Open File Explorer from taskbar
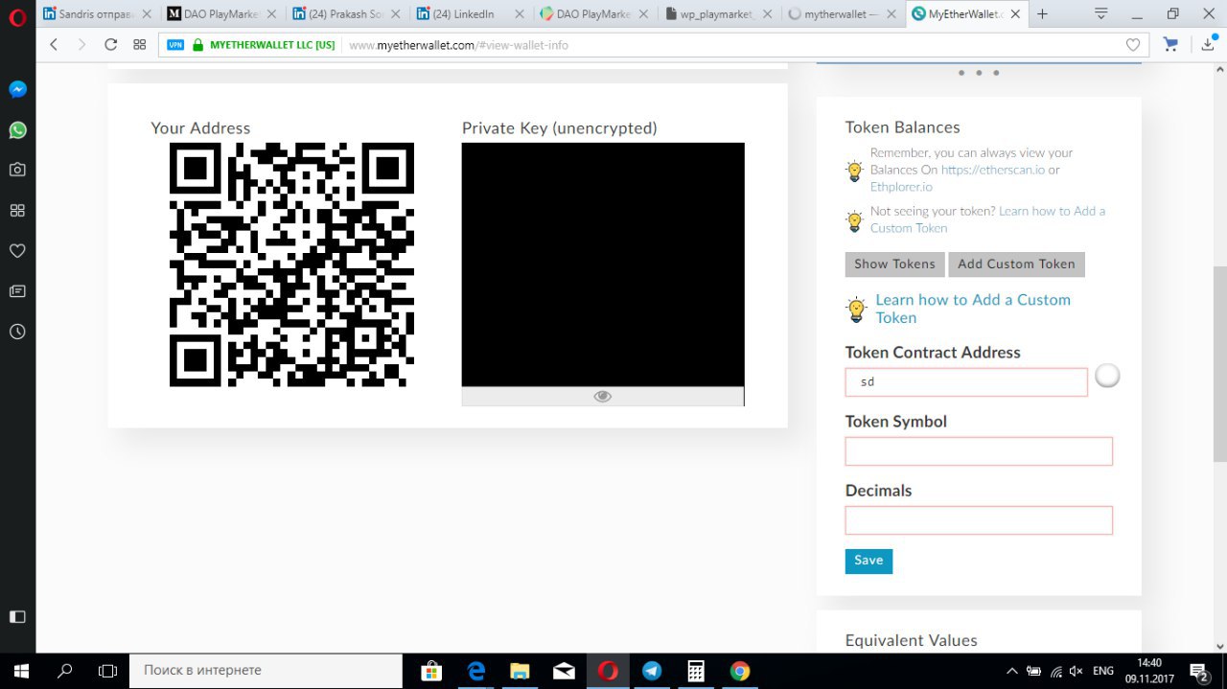Image resolution: width=1227 pixels, height=689 pixels. coord(520,671)
